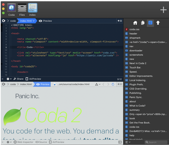Screen dimensions: 169x145
Task: Select index.html in preview path bar
Action: pos(26,84)
